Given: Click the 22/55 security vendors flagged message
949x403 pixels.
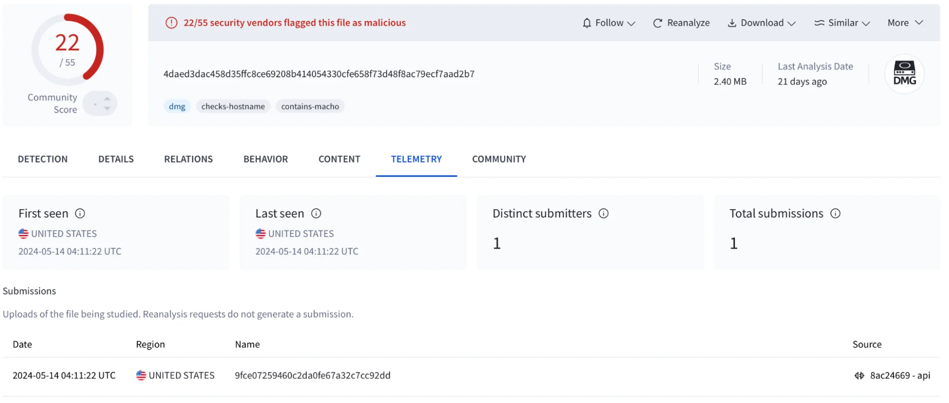Looking at the screenshot, I should (294, 23).
